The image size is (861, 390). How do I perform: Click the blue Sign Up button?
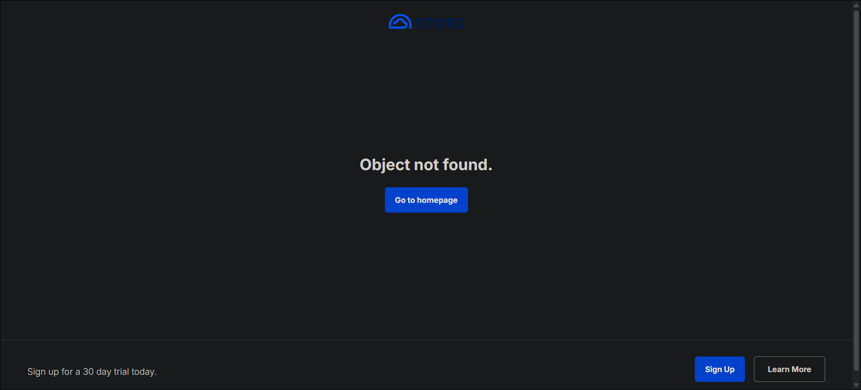tap(719, 369)
